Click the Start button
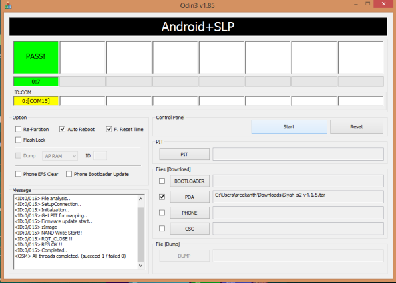The height and width of the screenshot is (283, 396). coord(289,127)
